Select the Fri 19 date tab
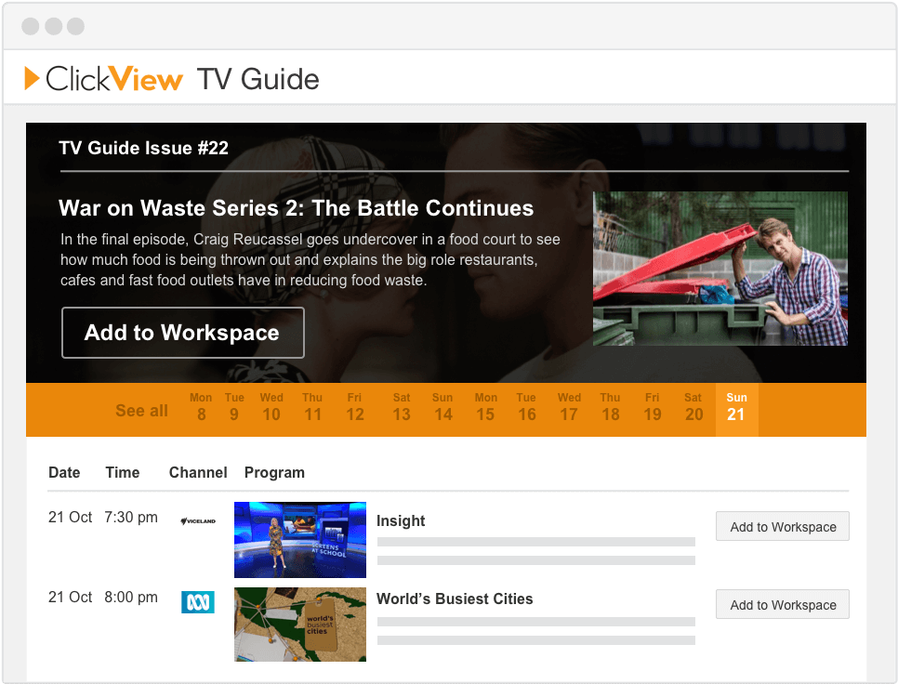The image size is (898, 684). pyautogui.click(x=653, y=407)
